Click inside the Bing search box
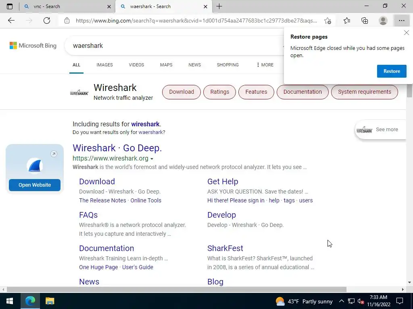The width and height of the screenshot is (413, 309). [174, 45]
